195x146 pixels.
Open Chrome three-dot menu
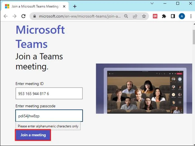pyautogui.click(x=191, y=16)
